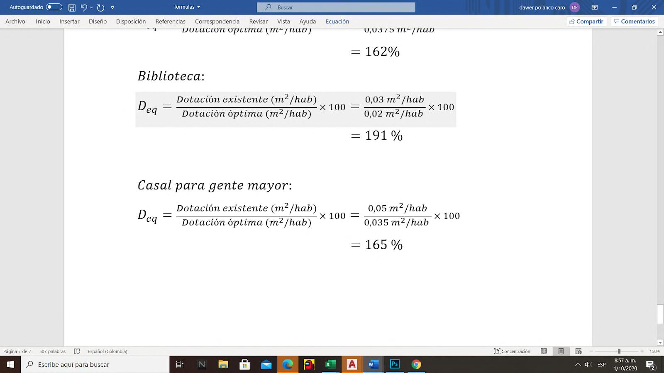The width and height of the screenshot is (664, 373).
Task: Switch to the Ecuación tab
Action: pyautogui.click(x=337, y=22)
